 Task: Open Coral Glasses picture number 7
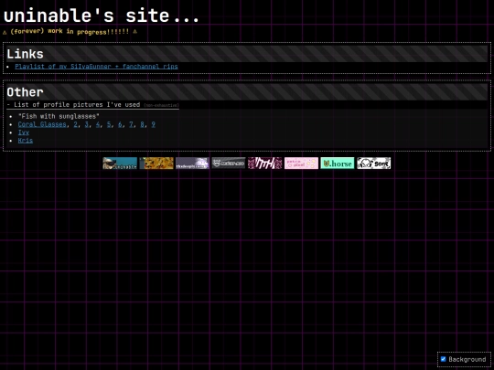pyautogui.click(x=131, y=124)
